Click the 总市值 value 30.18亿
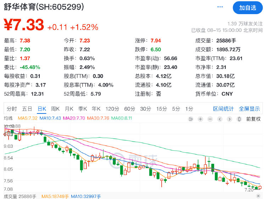 (226, 76)
